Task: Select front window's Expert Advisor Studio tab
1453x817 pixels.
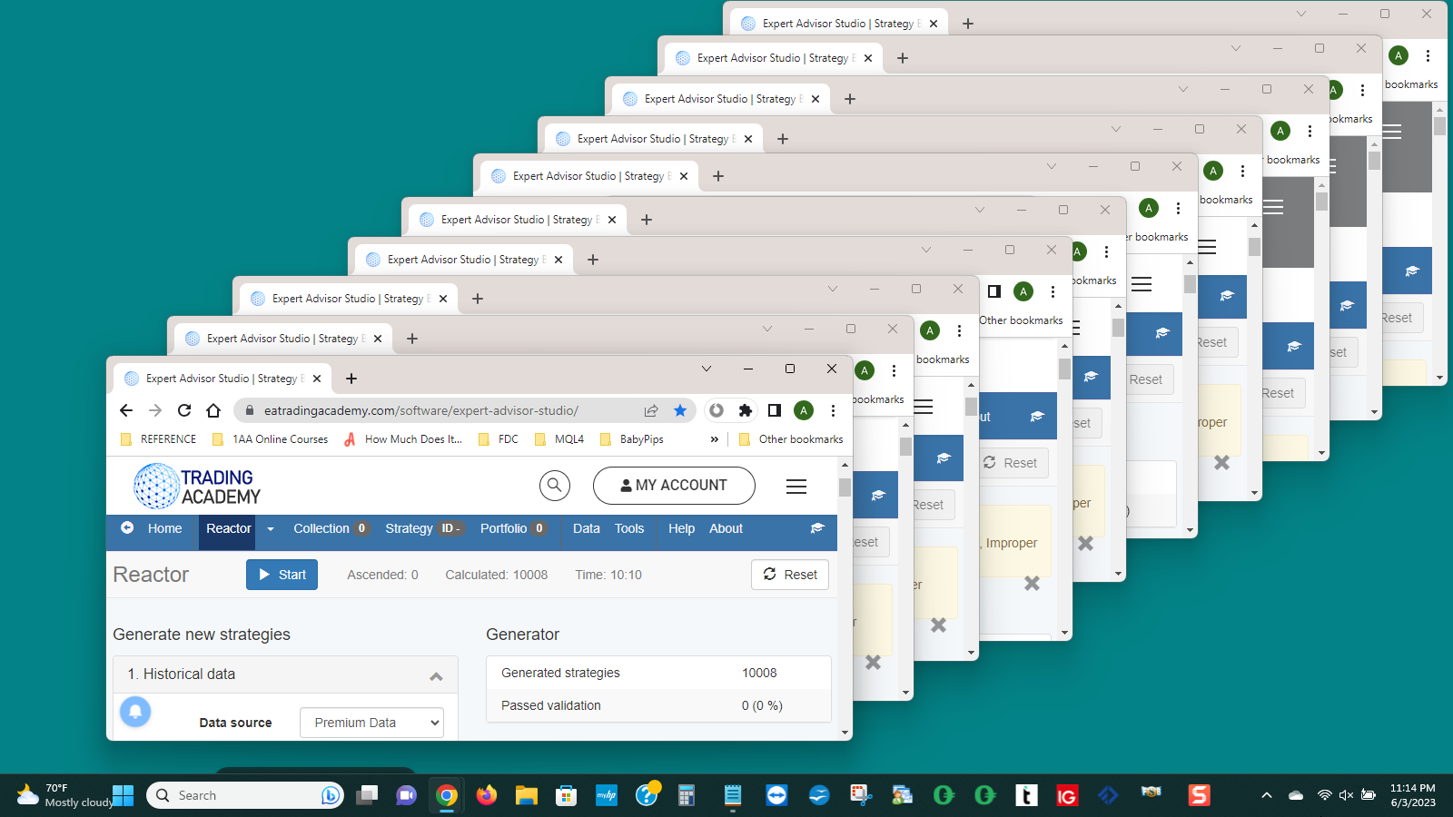Action: (222, 379)
